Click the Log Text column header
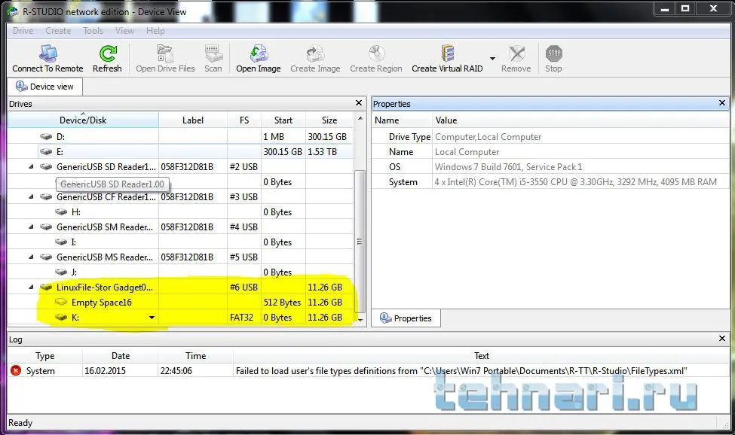 pyautogui.click(x=482, y=356)
